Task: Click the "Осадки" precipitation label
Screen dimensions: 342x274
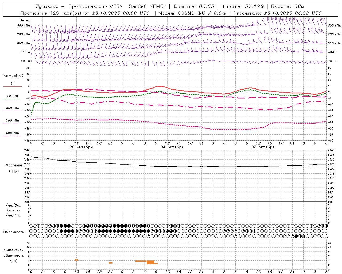Action: pyautogui.click(x=14, y=211)
